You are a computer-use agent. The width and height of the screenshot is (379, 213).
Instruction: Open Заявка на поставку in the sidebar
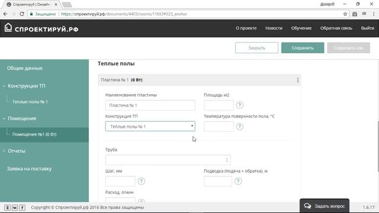29,169
